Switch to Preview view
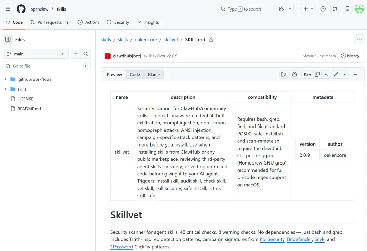 click(115, 75)
